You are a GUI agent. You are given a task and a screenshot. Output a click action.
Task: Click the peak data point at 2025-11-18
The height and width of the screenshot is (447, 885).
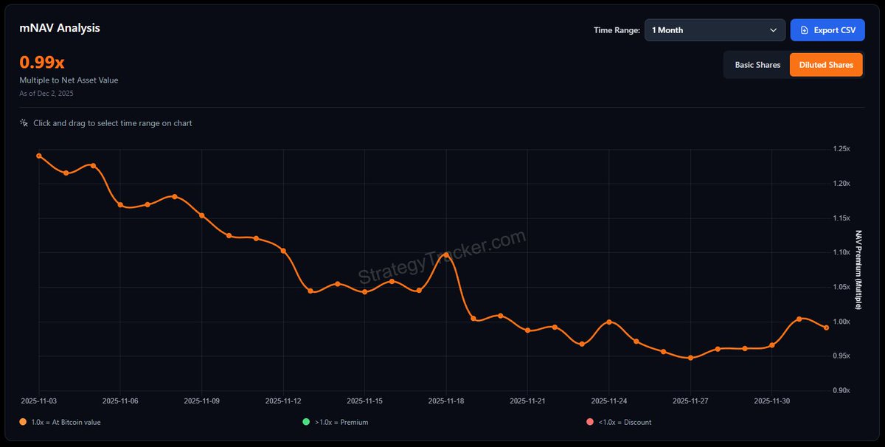[446, 254]
